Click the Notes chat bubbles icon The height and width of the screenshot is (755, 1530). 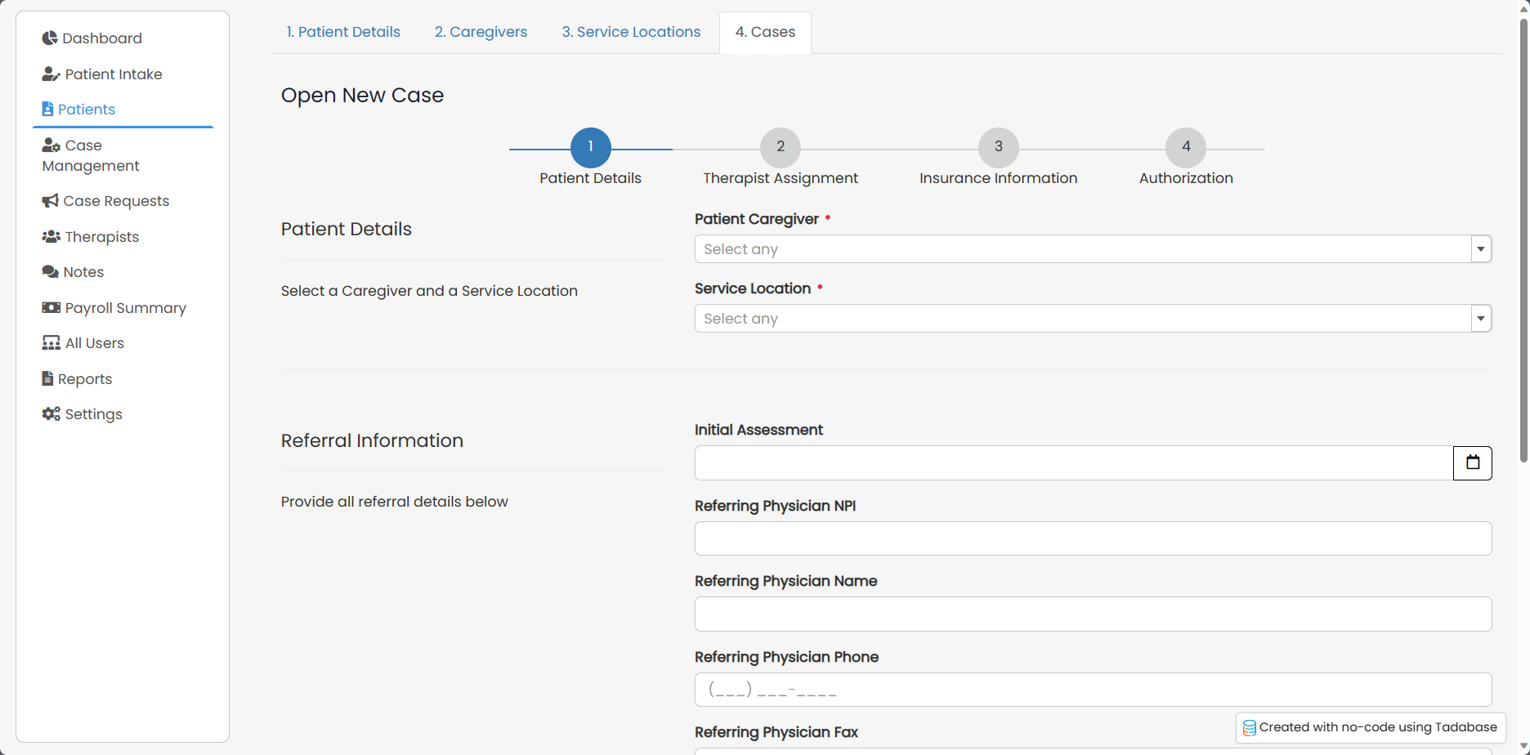pos(50,271)
